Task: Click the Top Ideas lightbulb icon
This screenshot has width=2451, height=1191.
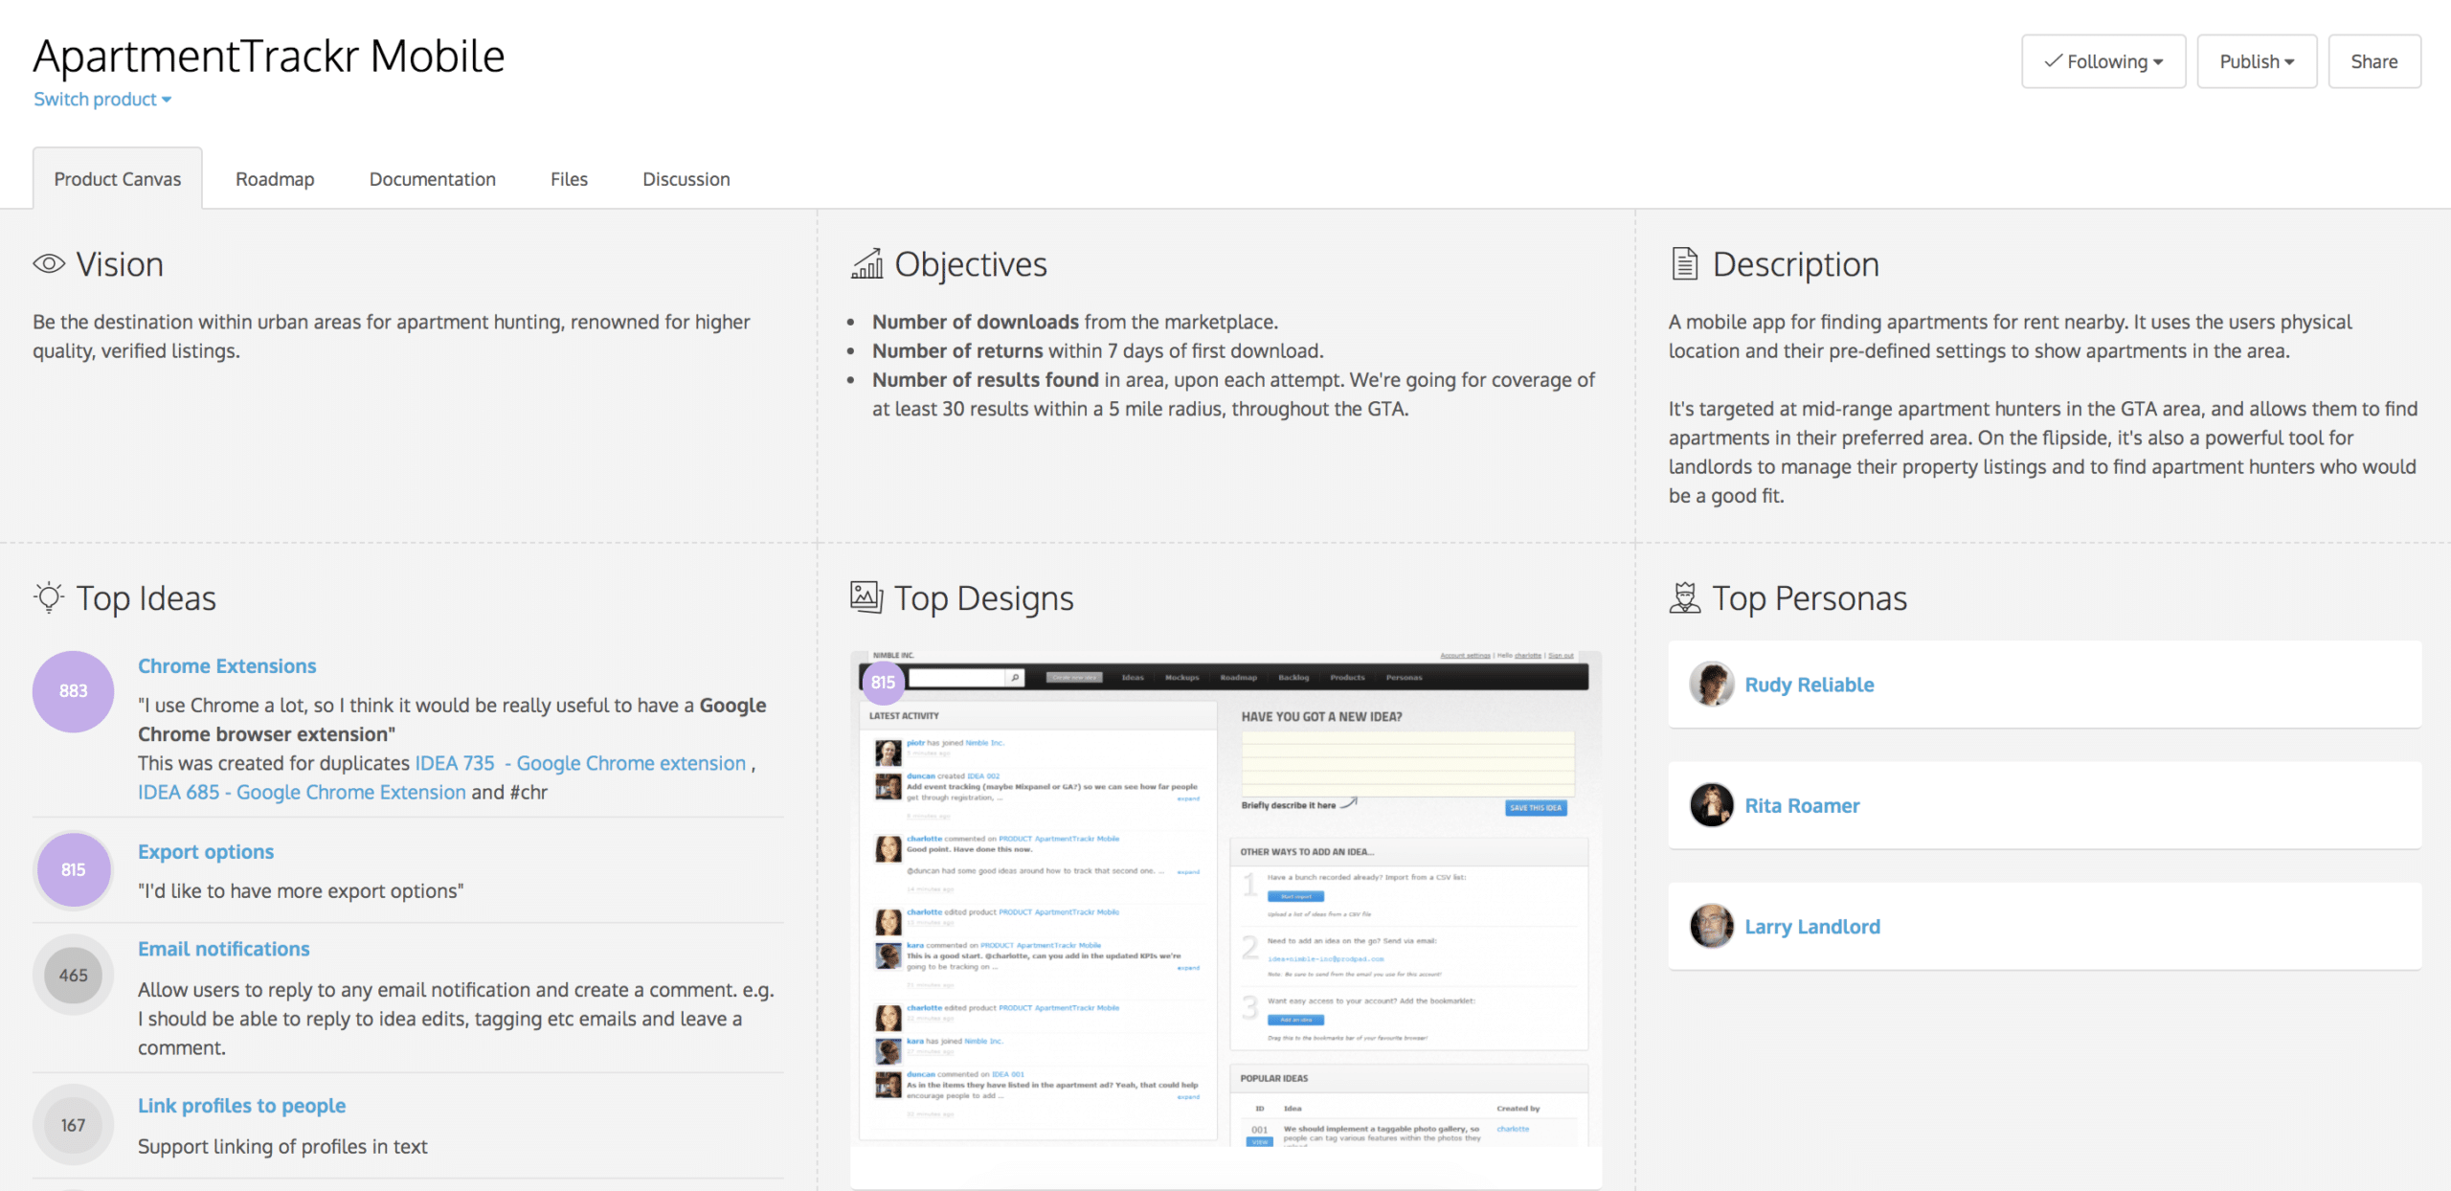Action: [x=49, y=597]
